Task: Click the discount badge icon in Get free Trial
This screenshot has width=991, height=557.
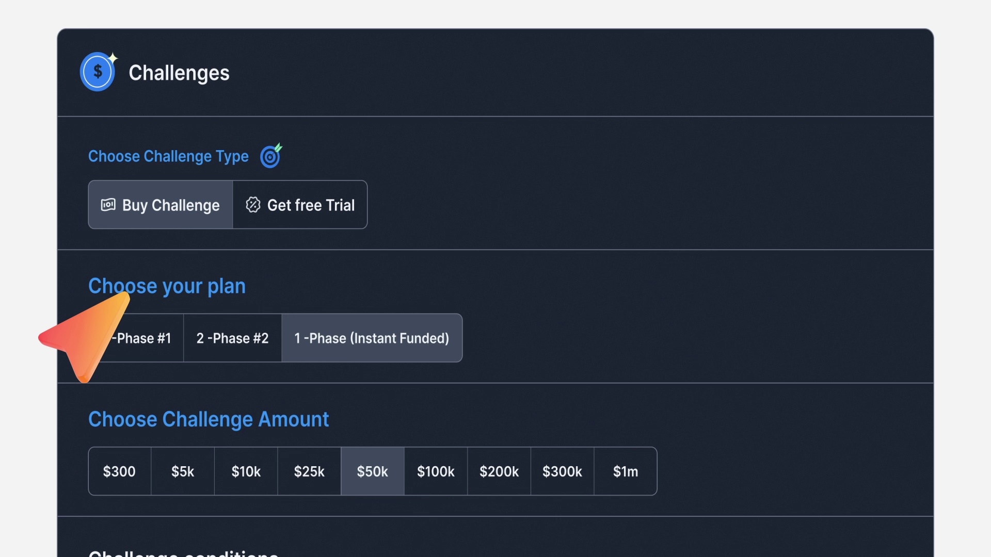Action: 253,205
